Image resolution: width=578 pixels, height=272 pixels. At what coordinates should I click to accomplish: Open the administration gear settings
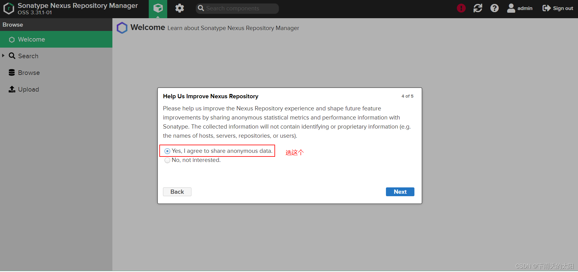click(180, 8)
